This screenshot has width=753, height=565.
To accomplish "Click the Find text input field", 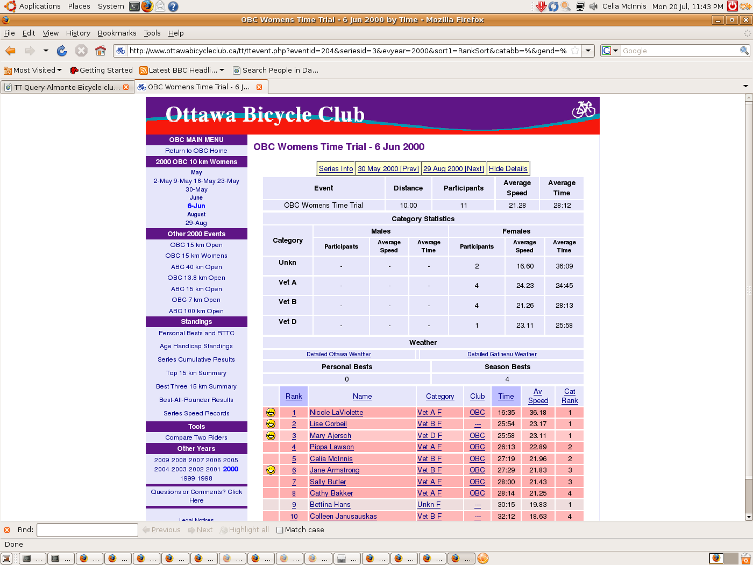I will (87, 530).
